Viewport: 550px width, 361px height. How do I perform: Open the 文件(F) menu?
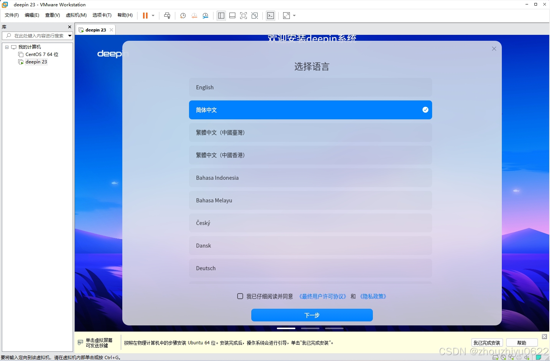[x=12, y=15]
